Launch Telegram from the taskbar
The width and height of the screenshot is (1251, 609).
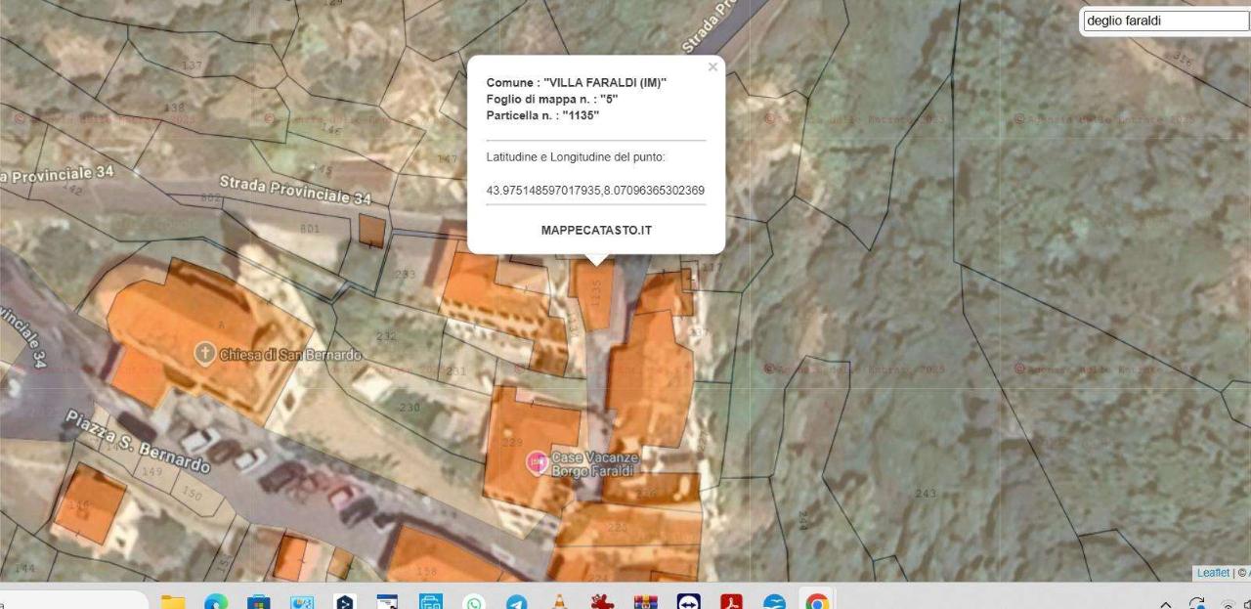tap(517, 602)
